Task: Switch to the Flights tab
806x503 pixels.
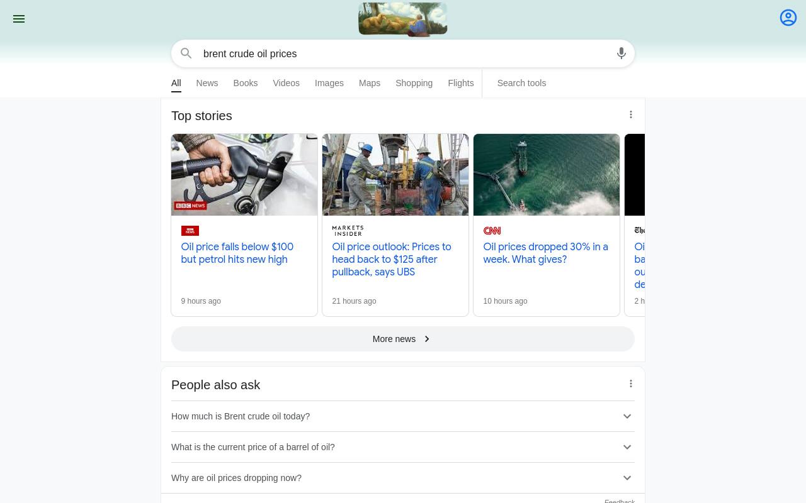Action: 461,83
